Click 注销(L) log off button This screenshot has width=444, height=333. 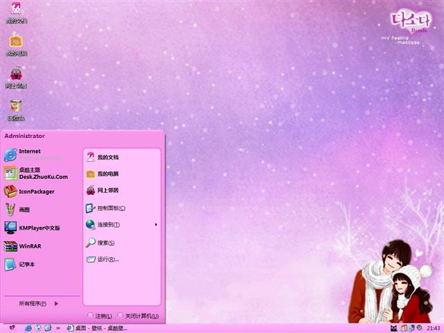click(100, 316)
